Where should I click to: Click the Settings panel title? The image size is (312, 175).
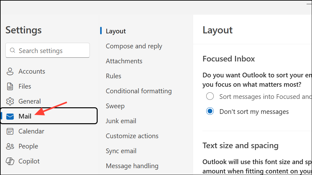pos(23,30)
